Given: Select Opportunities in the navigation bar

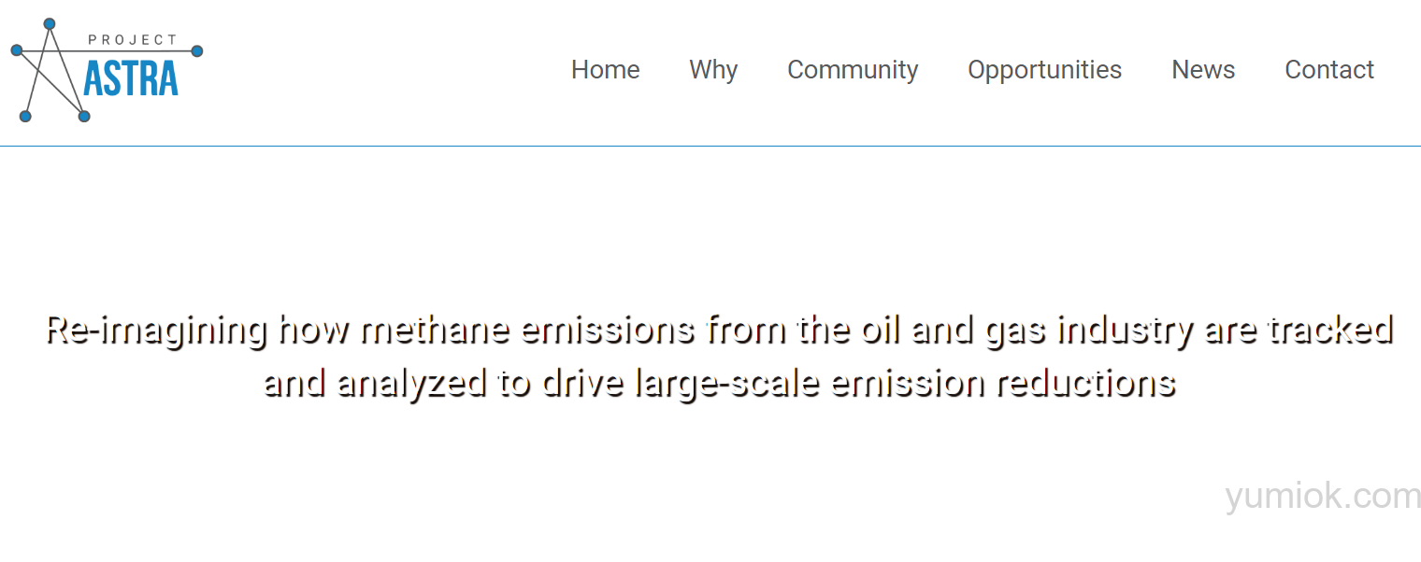Looking at the screenshot, I should tap(1044, 70).
